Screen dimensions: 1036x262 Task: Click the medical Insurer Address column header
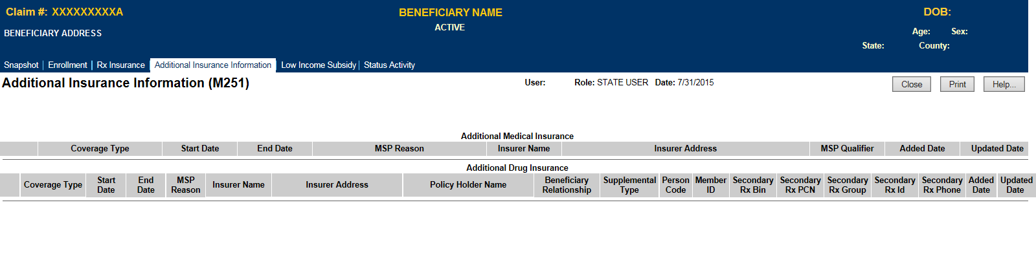(685, 149)
